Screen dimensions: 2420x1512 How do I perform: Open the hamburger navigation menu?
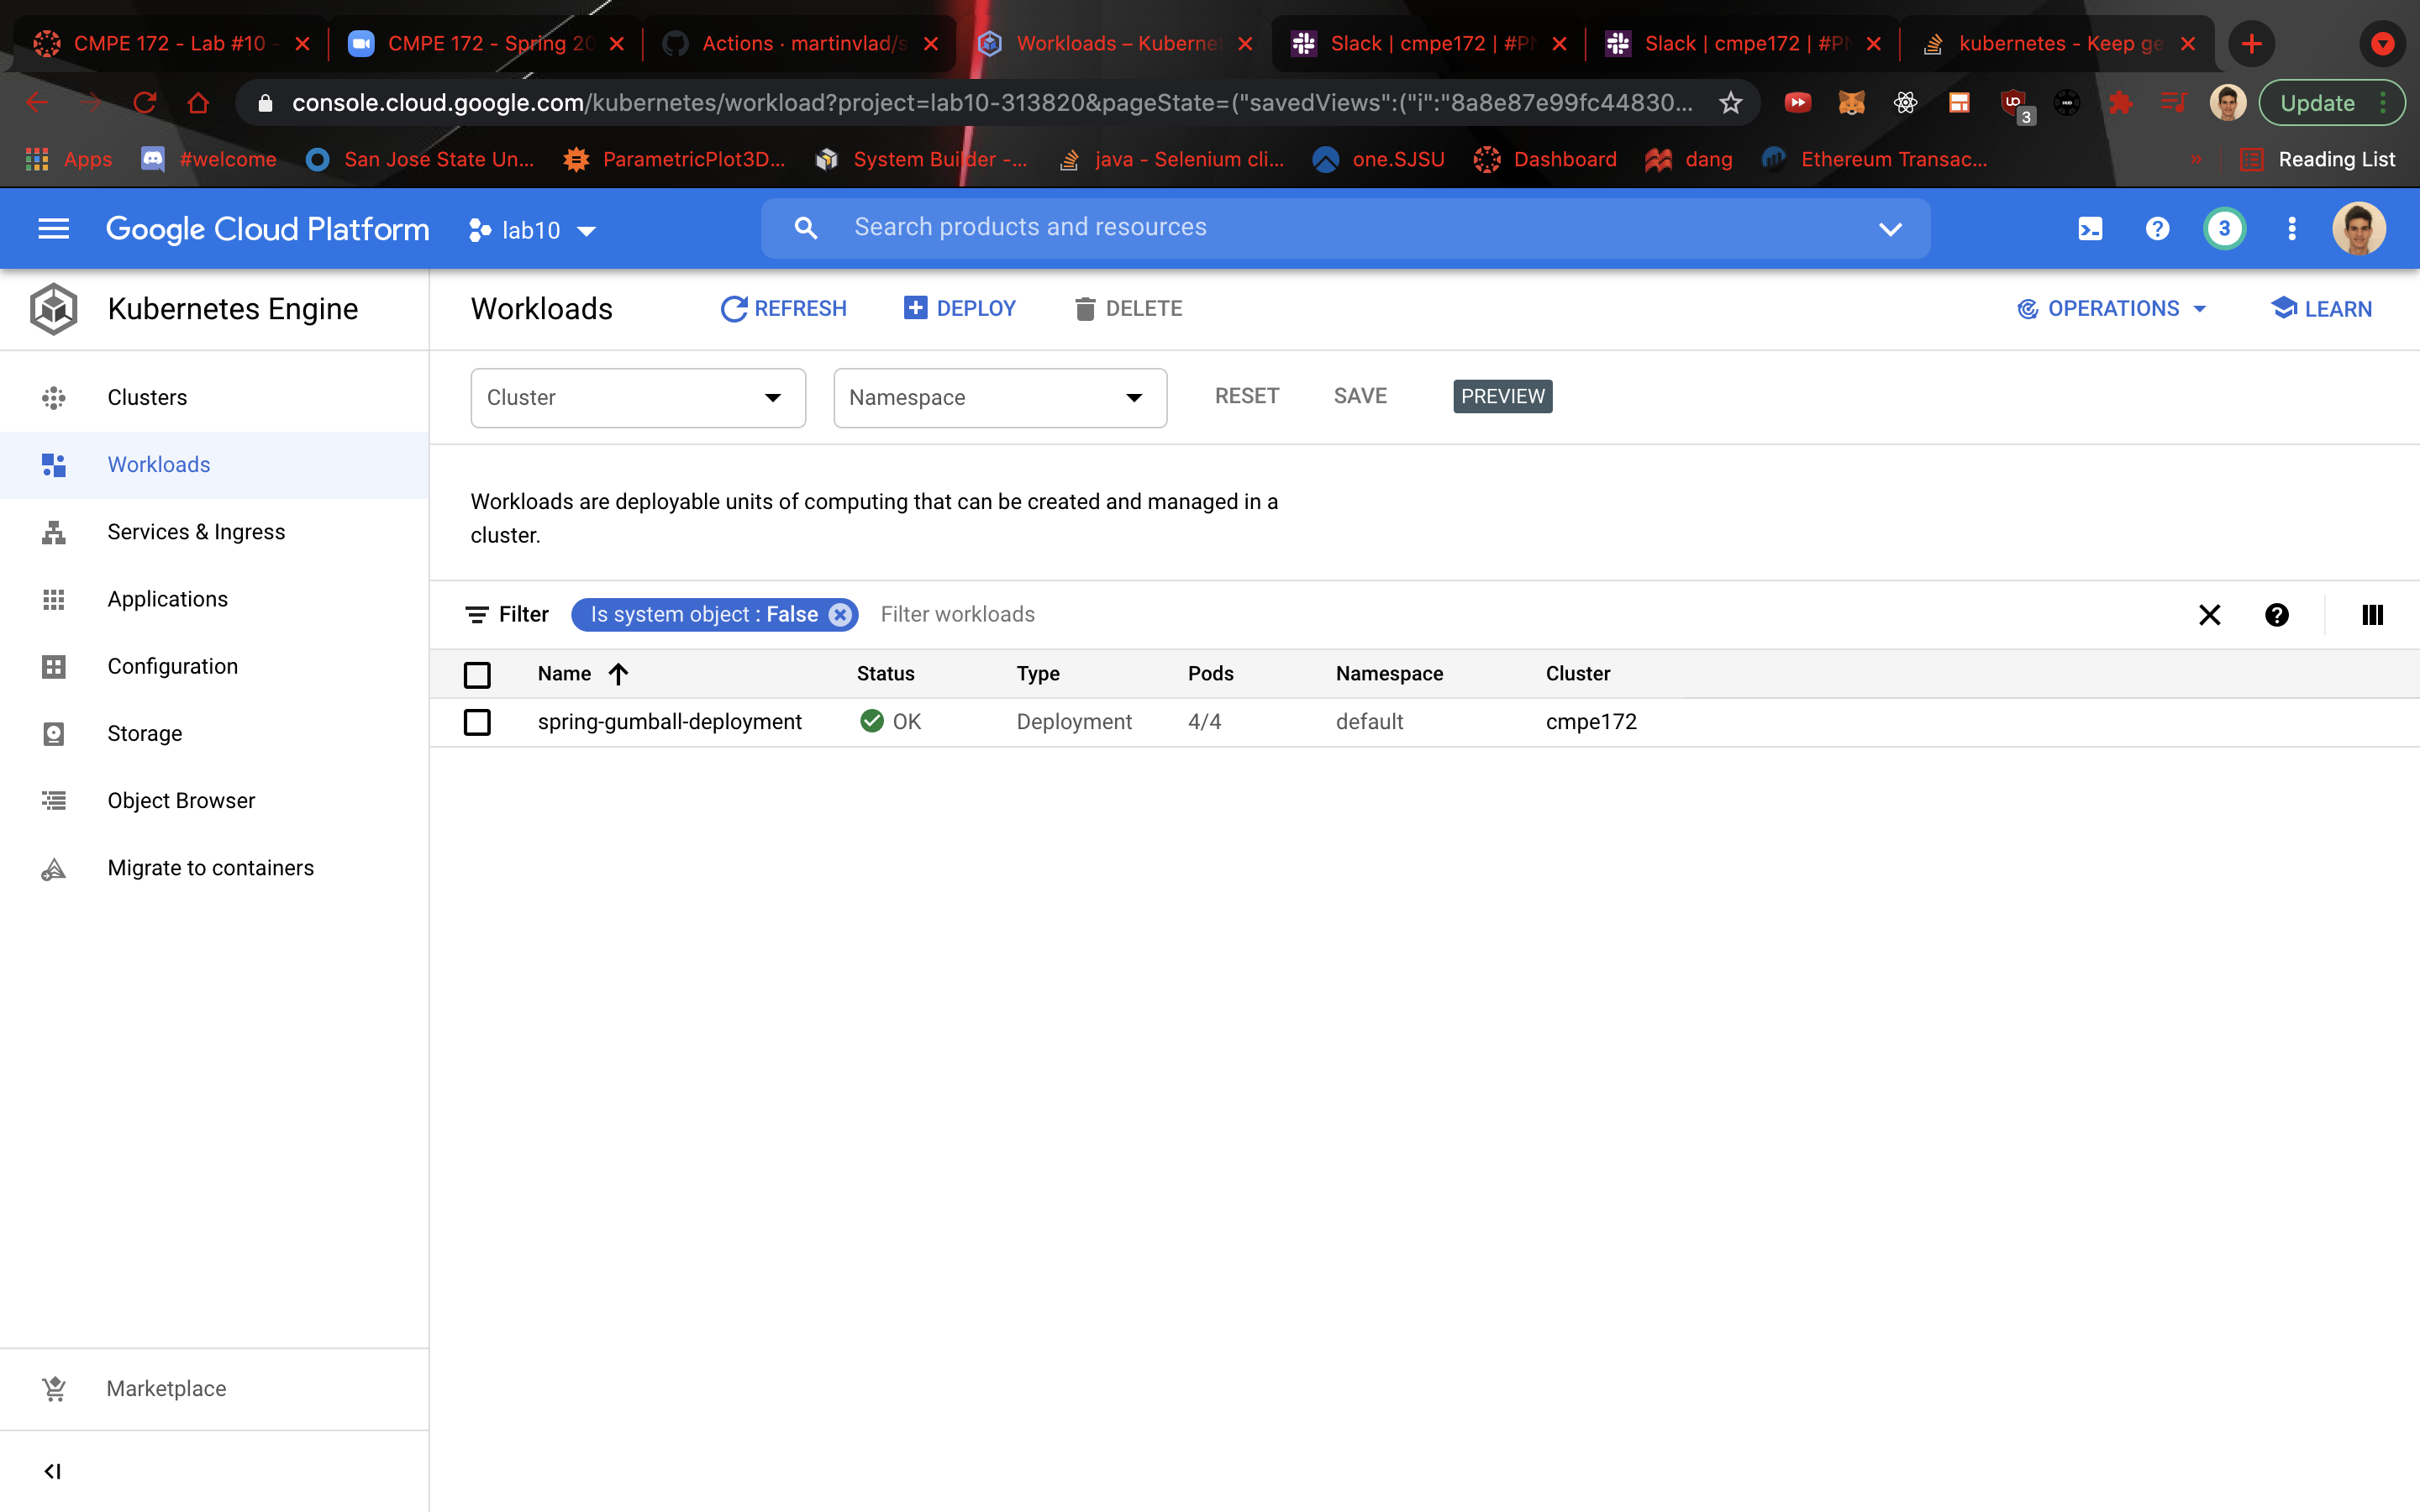tap(54, 229)
